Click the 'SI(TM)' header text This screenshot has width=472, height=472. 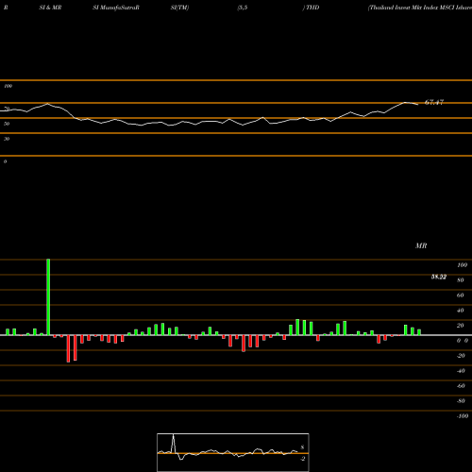tap(179, 8)
